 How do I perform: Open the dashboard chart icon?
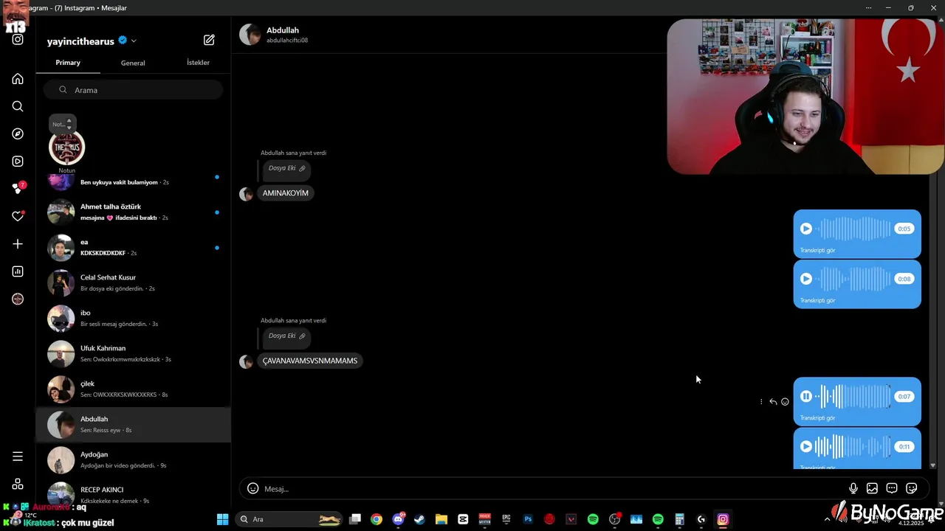(x=18, y=271)
